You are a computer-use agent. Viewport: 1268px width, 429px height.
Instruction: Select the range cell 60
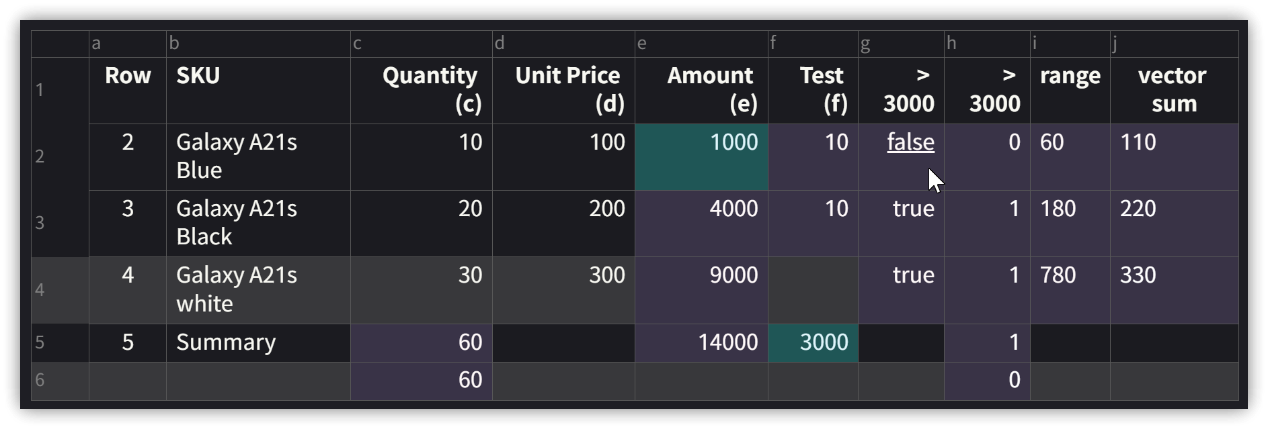pyautogui.click(x=1070, y=157)
